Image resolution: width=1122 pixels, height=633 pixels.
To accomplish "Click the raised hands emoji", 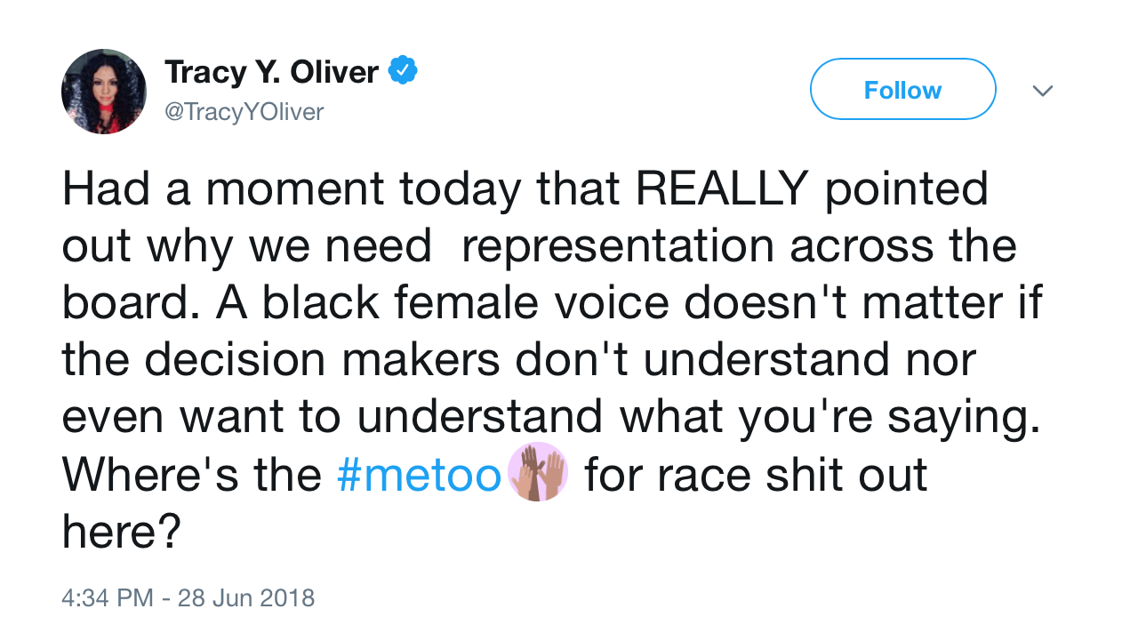I will [536, 472].
